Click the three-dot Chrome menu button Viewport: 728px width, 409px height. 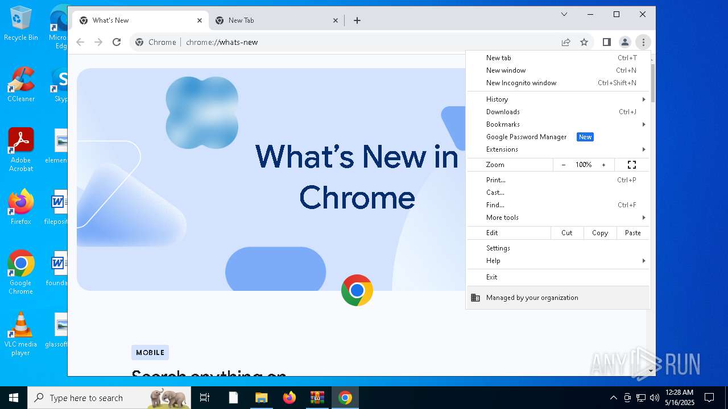click(x=643, y=42)
